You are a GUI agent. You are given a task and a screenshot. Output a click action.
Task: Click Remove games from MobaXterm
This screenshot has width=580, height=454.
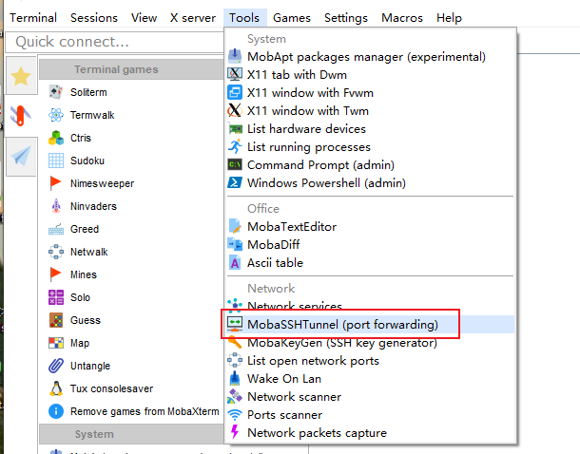pos(145,411)
